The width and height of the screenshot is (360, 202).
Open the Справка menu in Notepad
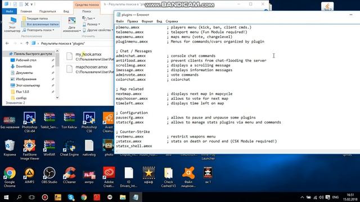[x=172, y=21]
